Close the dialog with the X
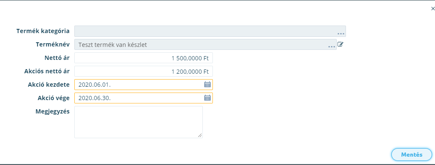This screenshot has width=435, height=165. (x=433, y=9)
